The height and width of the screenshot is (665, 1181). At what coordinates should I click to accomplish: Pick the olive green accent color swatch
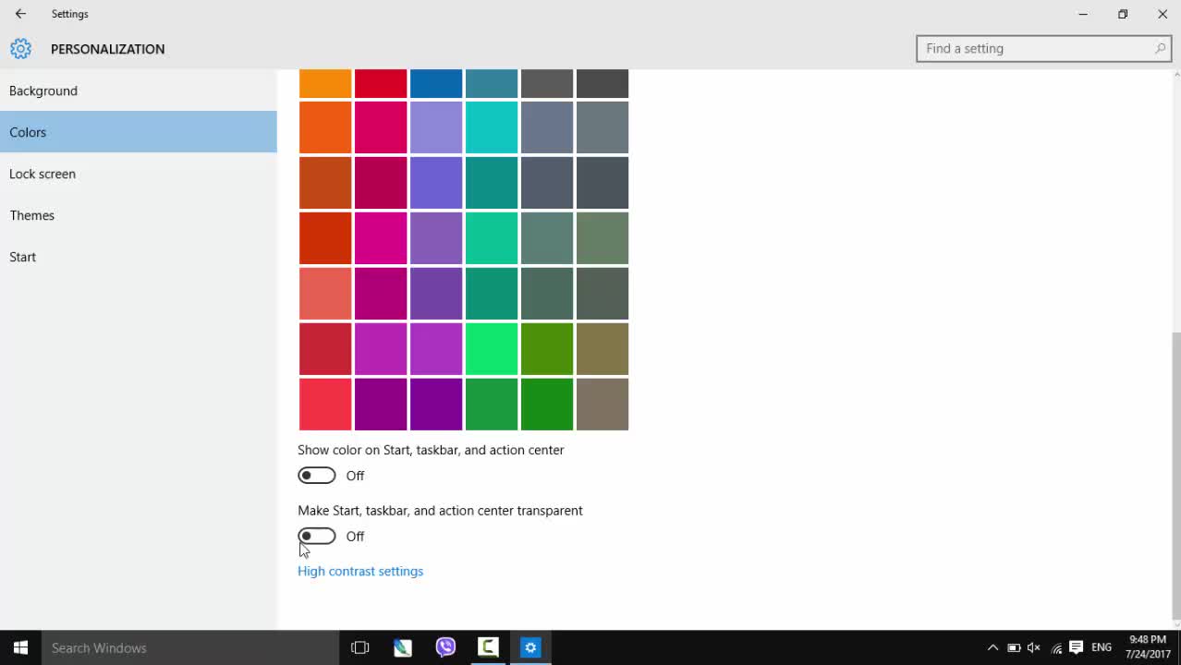pos(547,349)
